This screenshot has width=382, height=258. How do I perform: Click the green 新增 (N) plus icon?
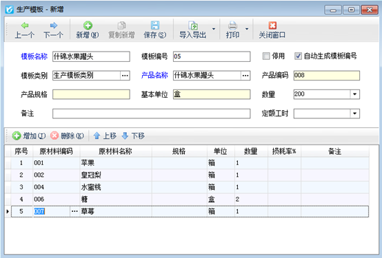point(88,25)
